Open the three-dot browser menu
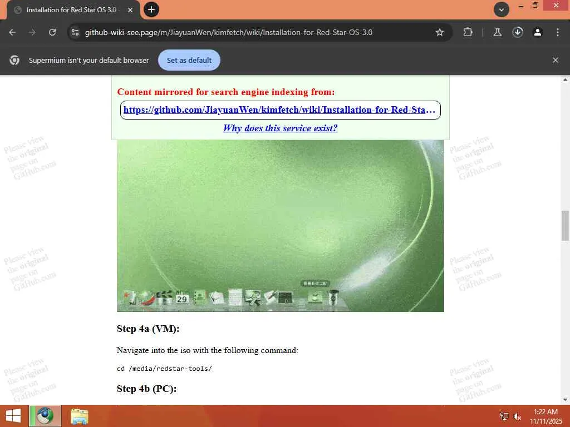570x427 pixels. [558, 32]
